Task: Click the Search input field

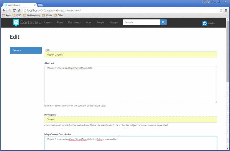Action: pos(141,22)
